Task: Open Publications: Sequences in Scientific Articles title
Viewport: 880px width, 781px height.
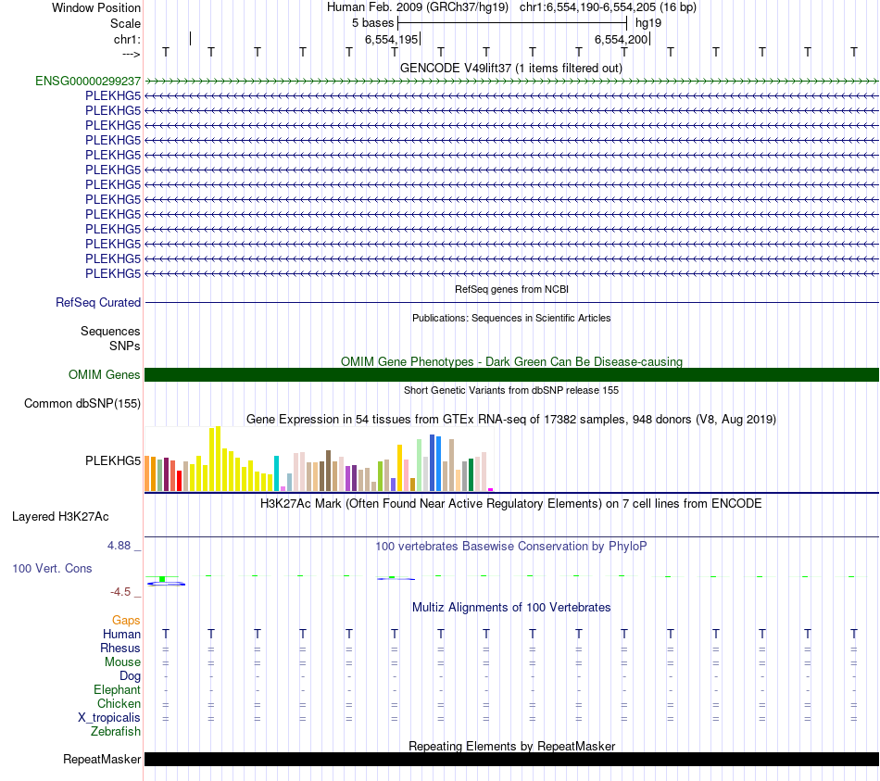Action: (x=511, y=318)
